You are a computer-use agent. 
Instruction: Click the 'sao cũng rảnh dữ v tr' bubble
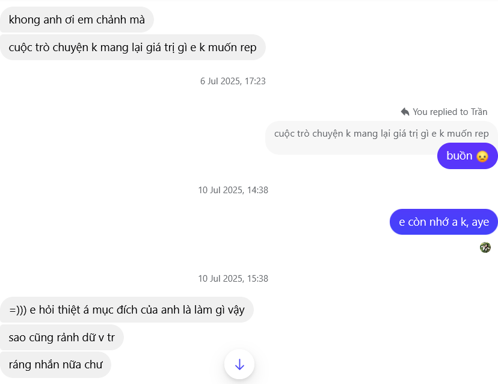pyautogui.click(x=63, y=337)
